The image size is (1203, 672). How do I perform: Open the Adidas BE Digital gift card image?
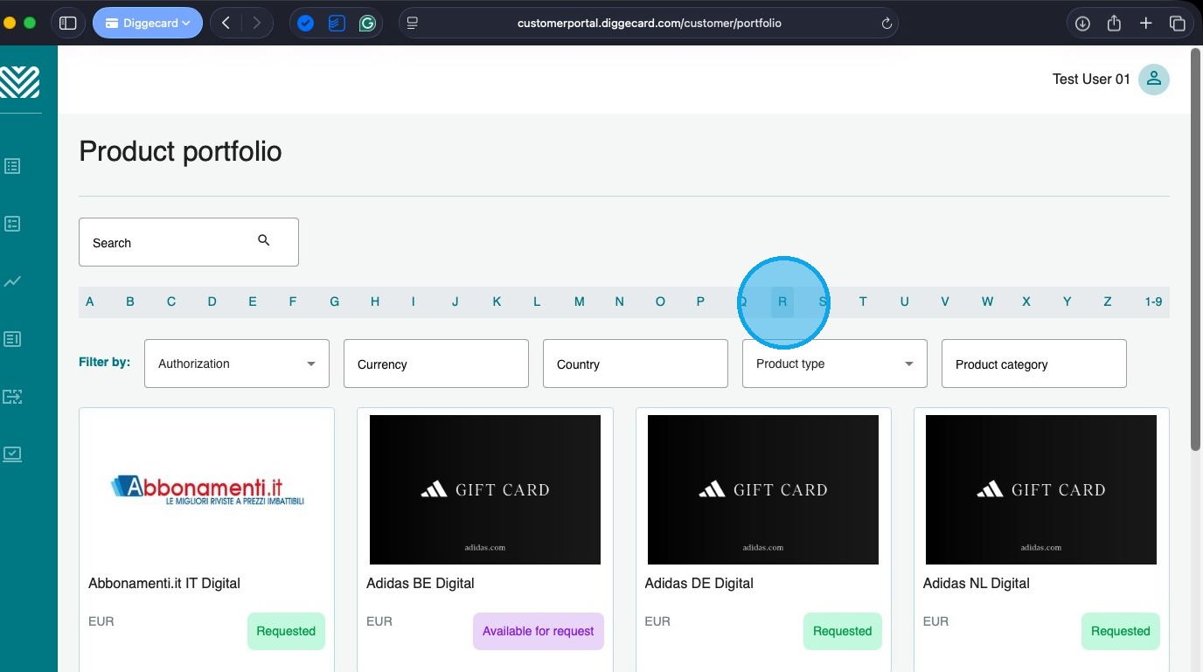(485, 489)
